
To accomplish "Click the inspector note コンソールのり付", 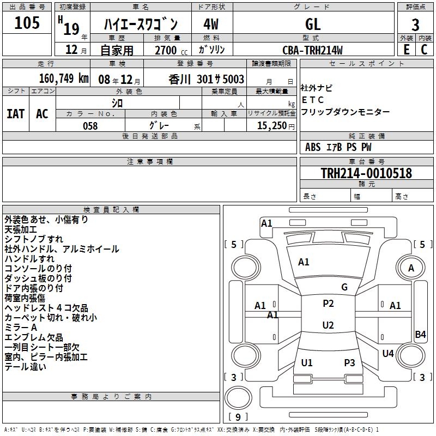I will click(x=38, y=268).
